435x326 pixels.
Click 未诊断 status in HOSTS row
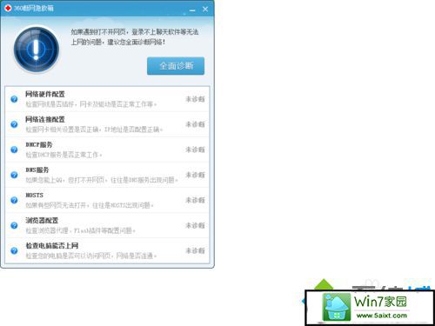coord(195,200)
